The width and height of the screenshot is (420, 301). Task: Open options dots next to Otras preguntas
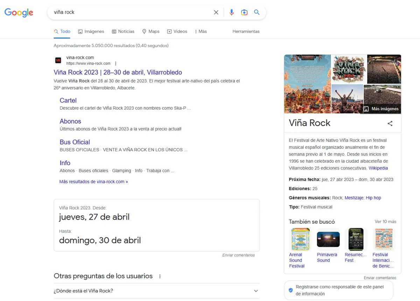pos(160,276)
